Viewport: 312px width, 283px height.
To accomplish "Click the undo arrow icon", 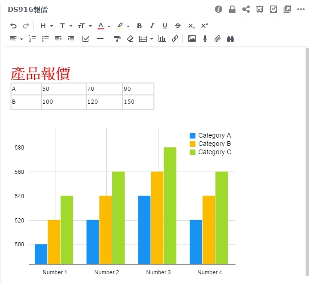I will [13, 26].
